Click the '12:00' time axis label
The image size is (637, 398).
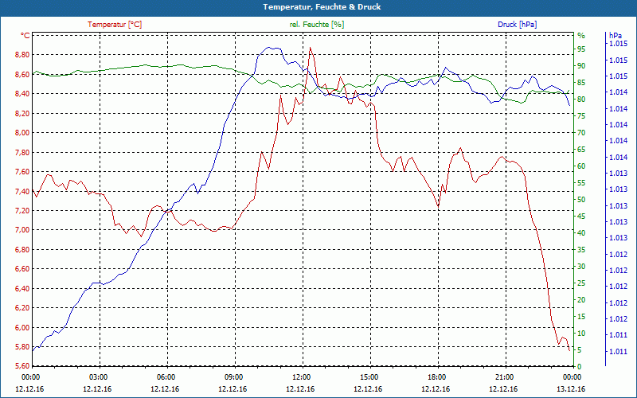[x=301, y=377]
